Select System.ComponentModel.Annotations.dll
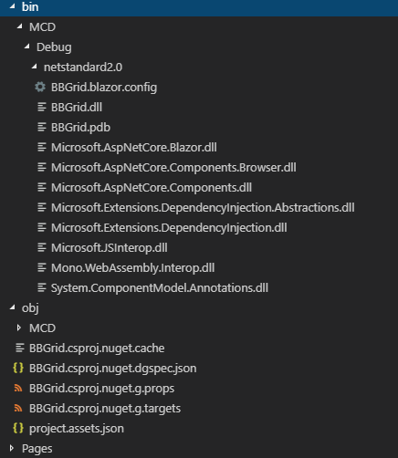 pyautogui.click(x=160, y=288)
